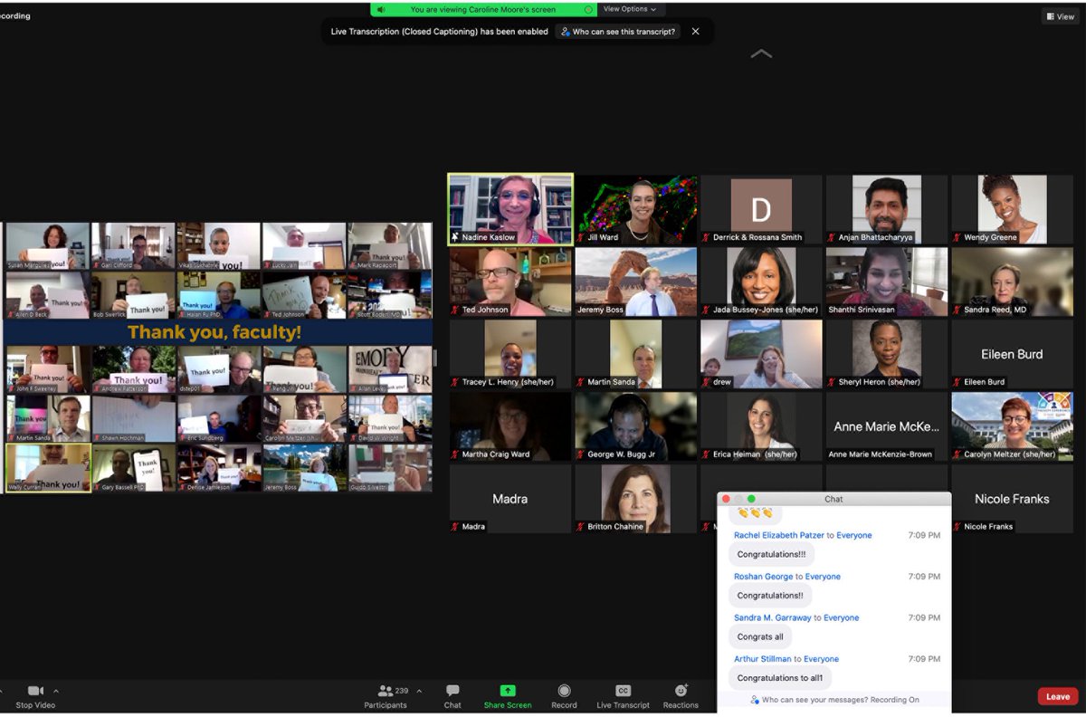Click 'Who can see this transcript?' button

point(618,32)
